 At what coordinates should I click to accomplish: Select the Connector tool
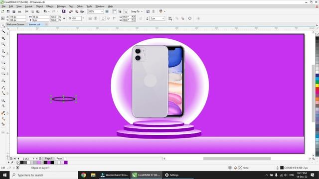(3, 93)
